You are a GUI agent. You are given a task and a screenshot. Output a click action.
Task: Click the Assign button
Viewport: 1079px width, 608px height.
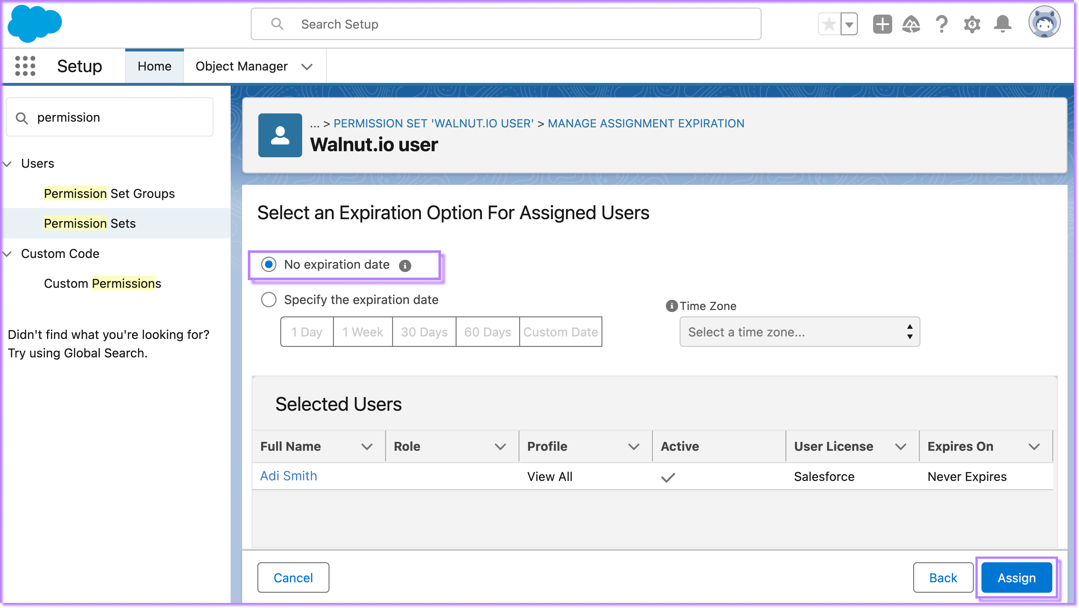pyautogui.click(x=1017, y=578)
